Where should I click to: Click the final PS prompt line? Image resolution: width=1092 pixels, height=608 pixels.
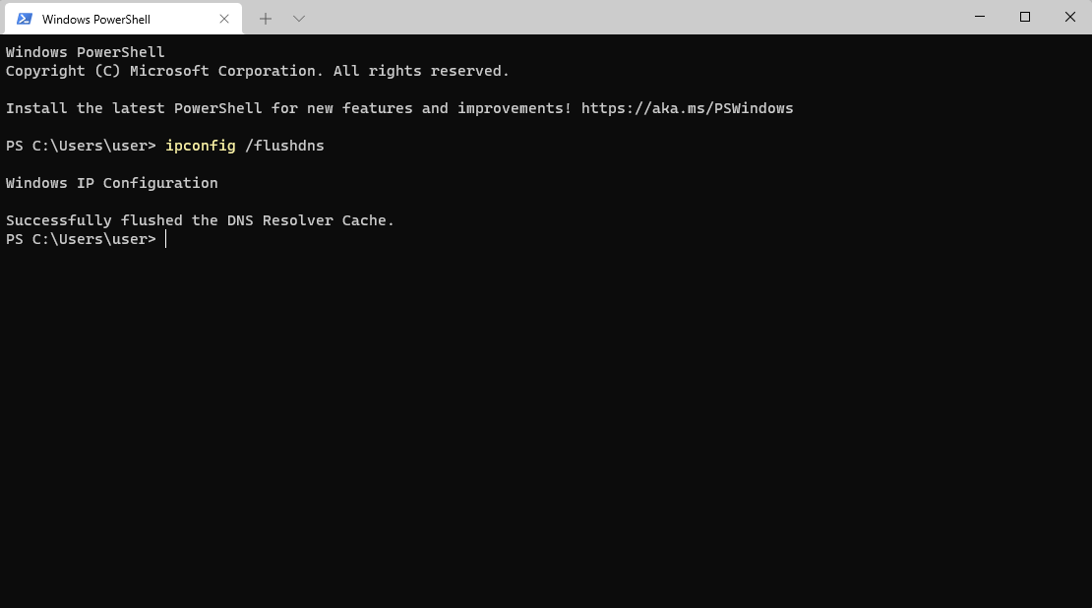click(x=80, y=238)
